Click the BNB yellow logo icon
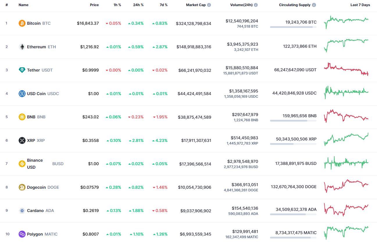Screen dimensions: 377x244 point(22,117)
